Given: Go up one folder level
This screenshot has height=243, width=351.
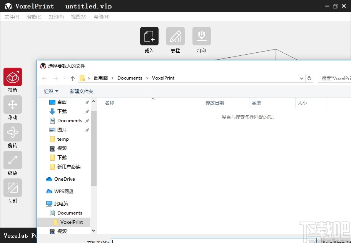Looking at the screenshot, I should coord(72,78).
